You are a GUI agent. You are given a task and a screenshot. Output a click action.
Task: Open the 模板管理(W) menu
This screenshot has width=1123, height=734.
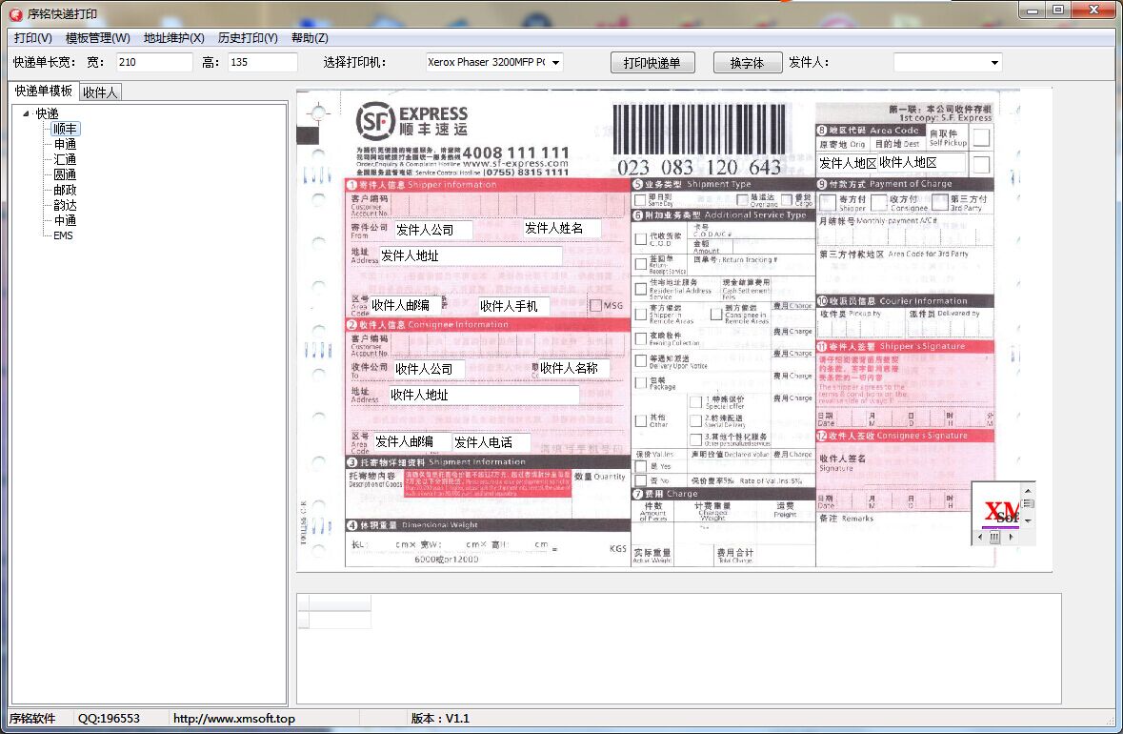coord(98,38)
